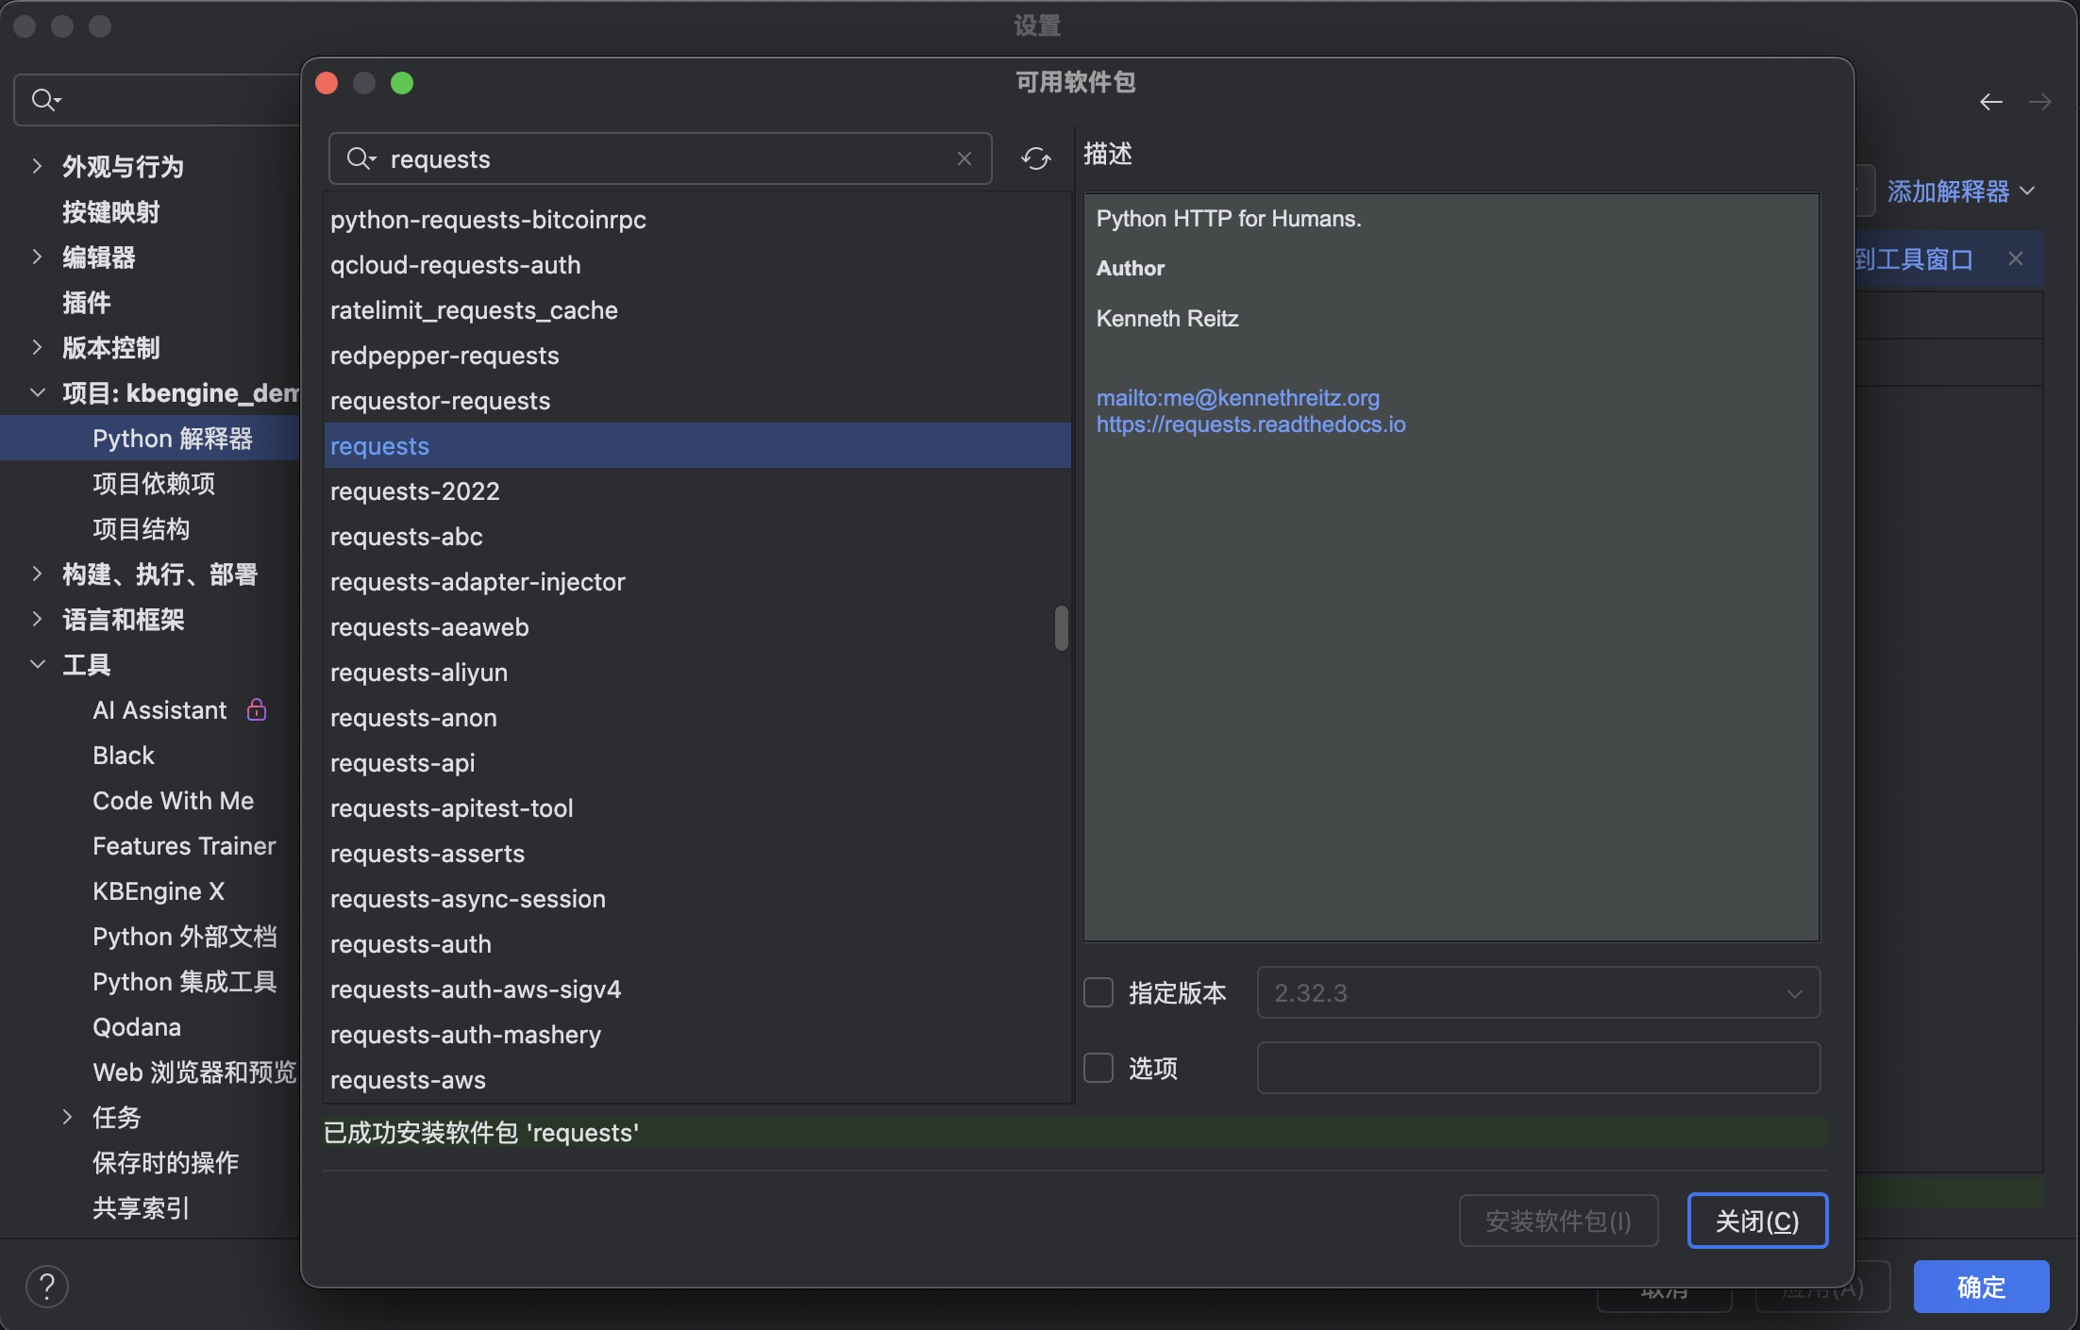Screen dimensions: 2080x1330
Task: Enable the 指定版本 checkbox
Action: point(1099,992)
